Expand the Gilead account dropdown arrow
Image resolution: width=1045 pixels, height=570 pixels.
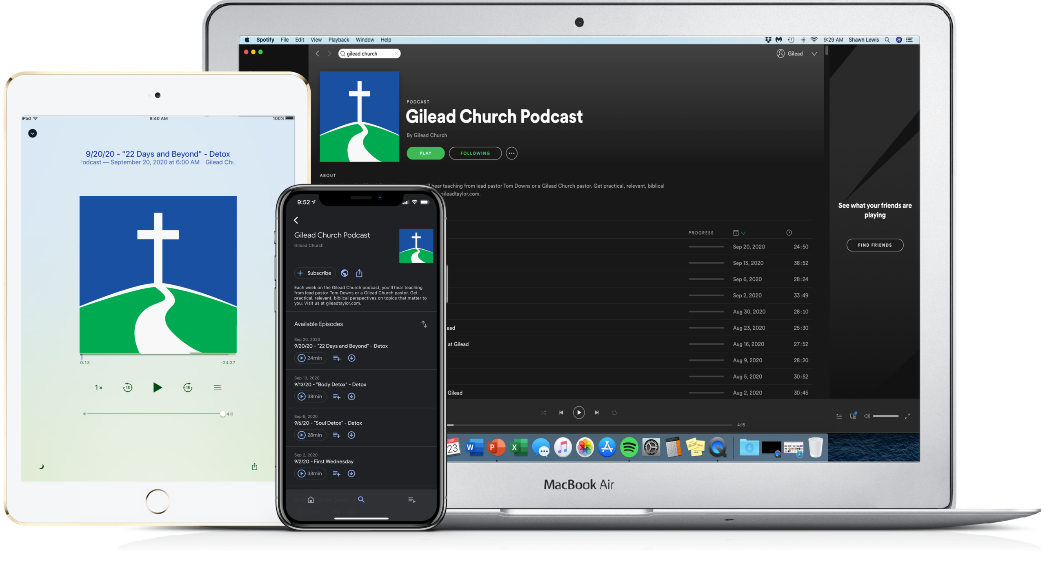814,54
